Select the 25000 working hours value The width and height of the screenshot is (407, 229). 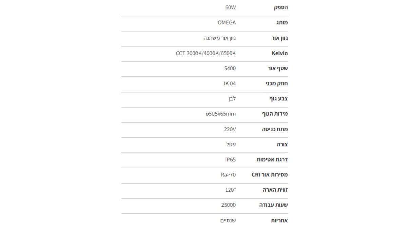tap(228, 205)
